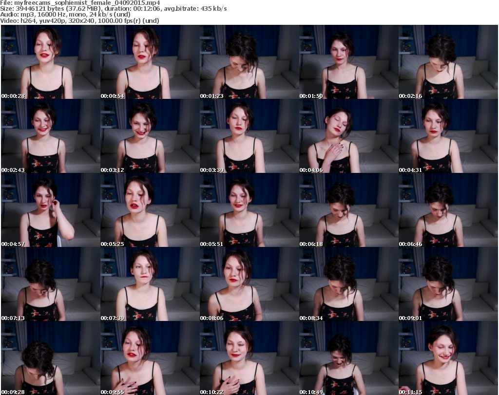The height and width of the screenshot is (395, 499).
Task: Select the frame stamped 00:02:43
Action: (51, 136)
